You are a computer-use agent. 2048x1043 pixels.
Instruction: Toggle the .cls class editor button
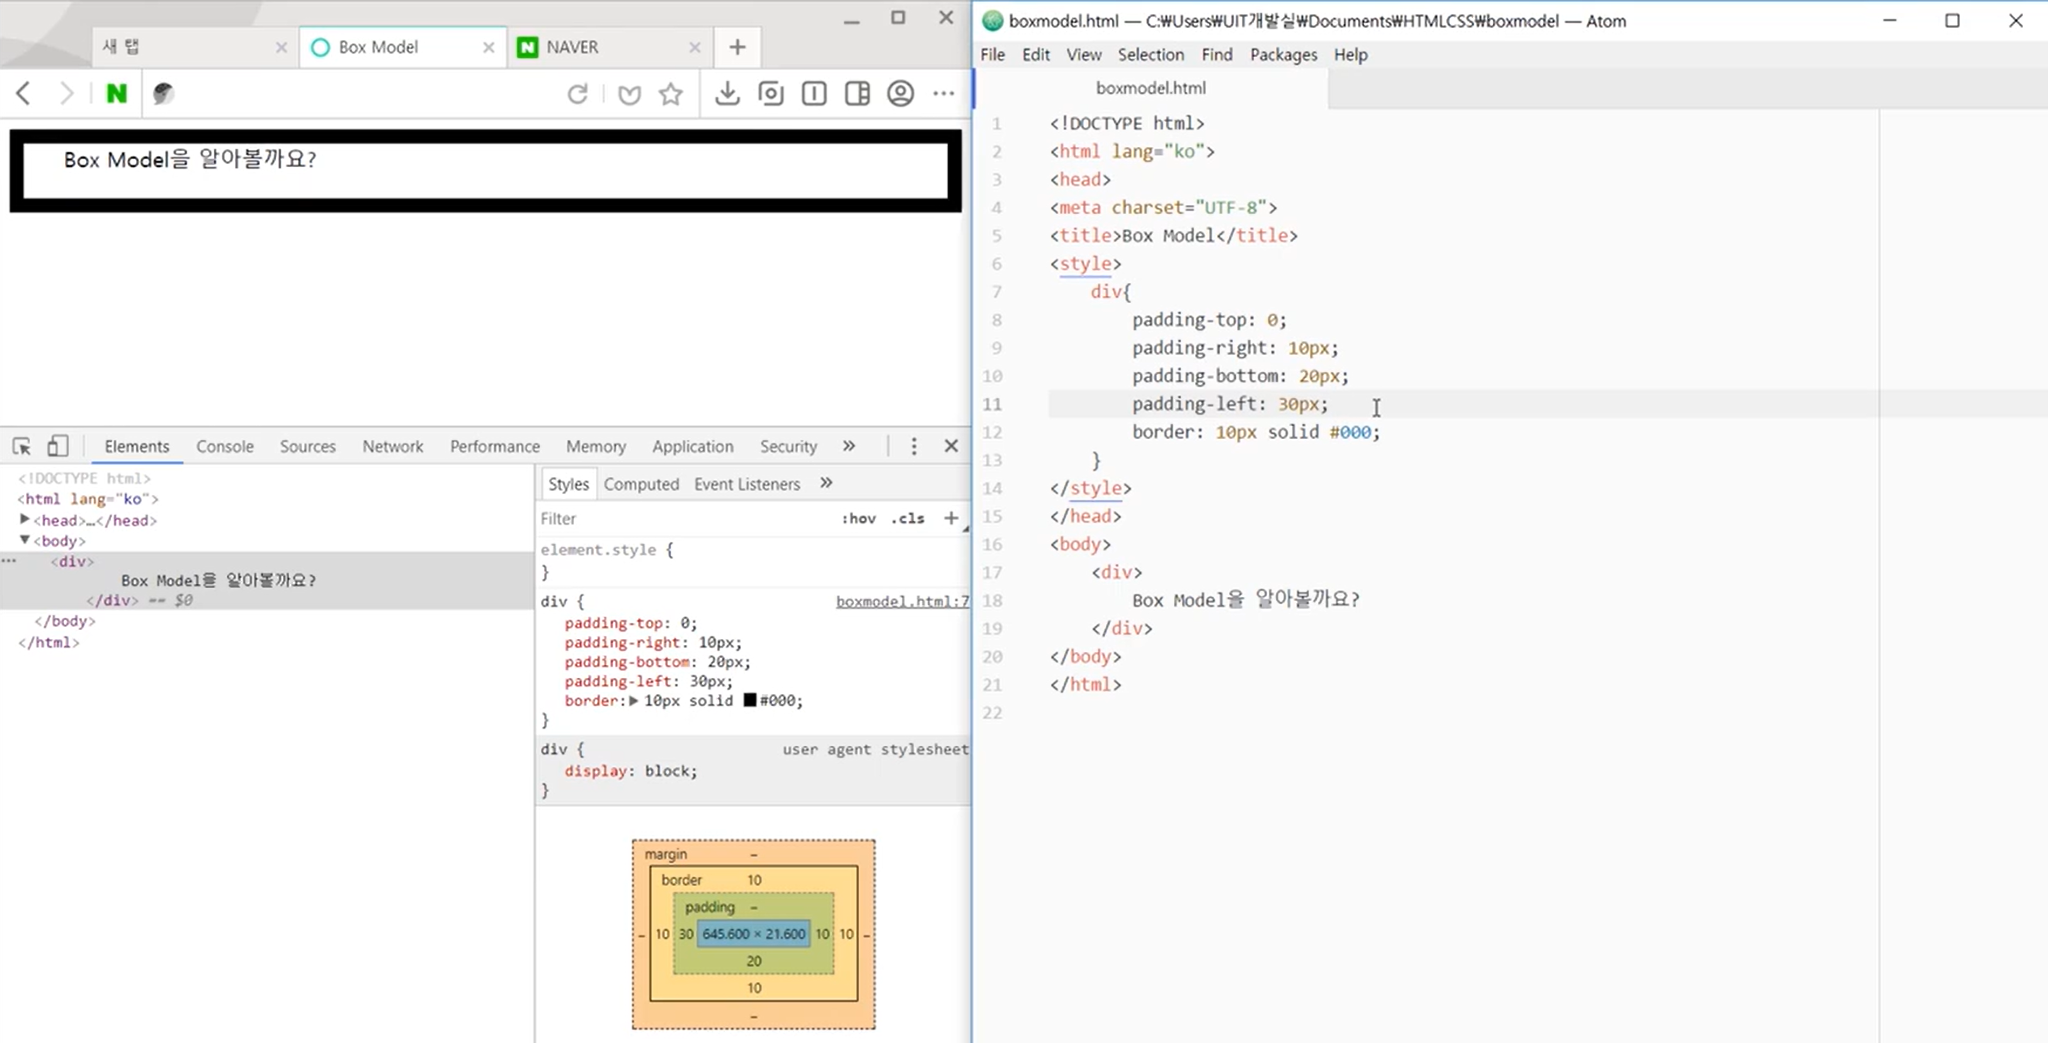click(x=907, y=519)
